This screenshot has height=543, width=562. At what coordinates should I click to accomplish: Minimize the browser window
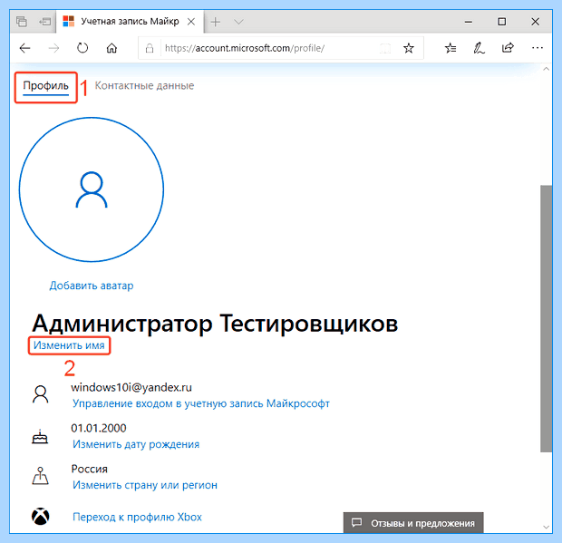469,22
